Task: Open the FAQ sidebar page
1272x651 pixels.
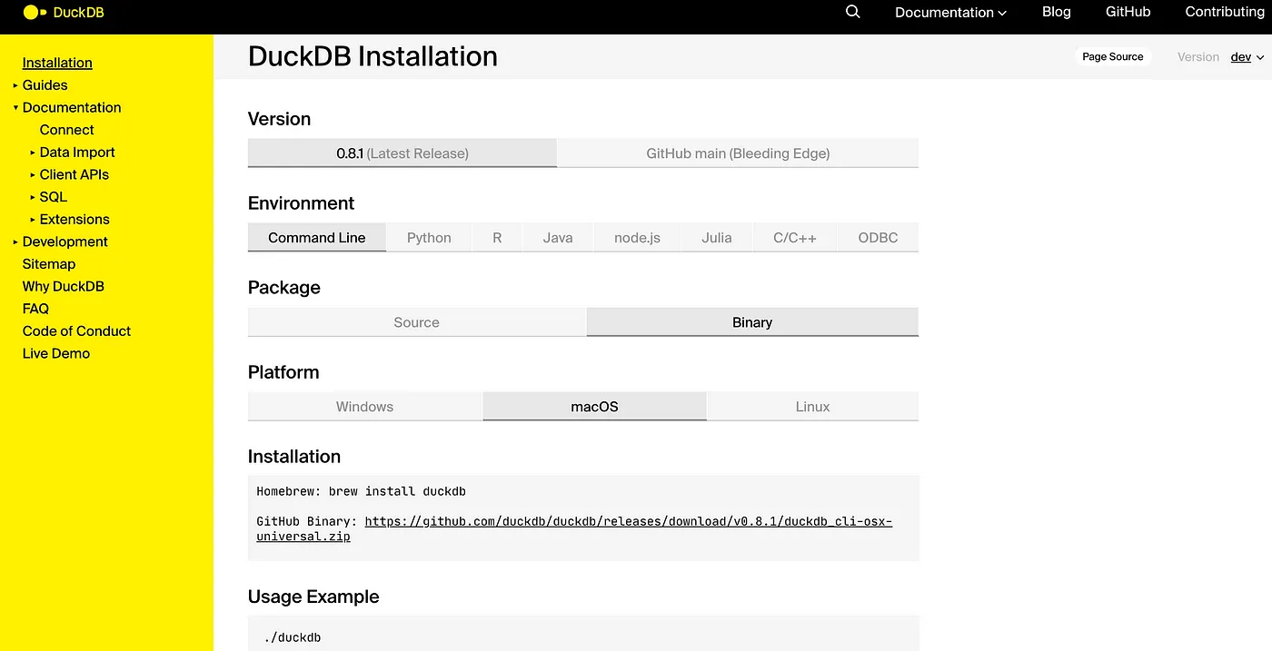Action: pyautogui.click(x=35, y=309)
